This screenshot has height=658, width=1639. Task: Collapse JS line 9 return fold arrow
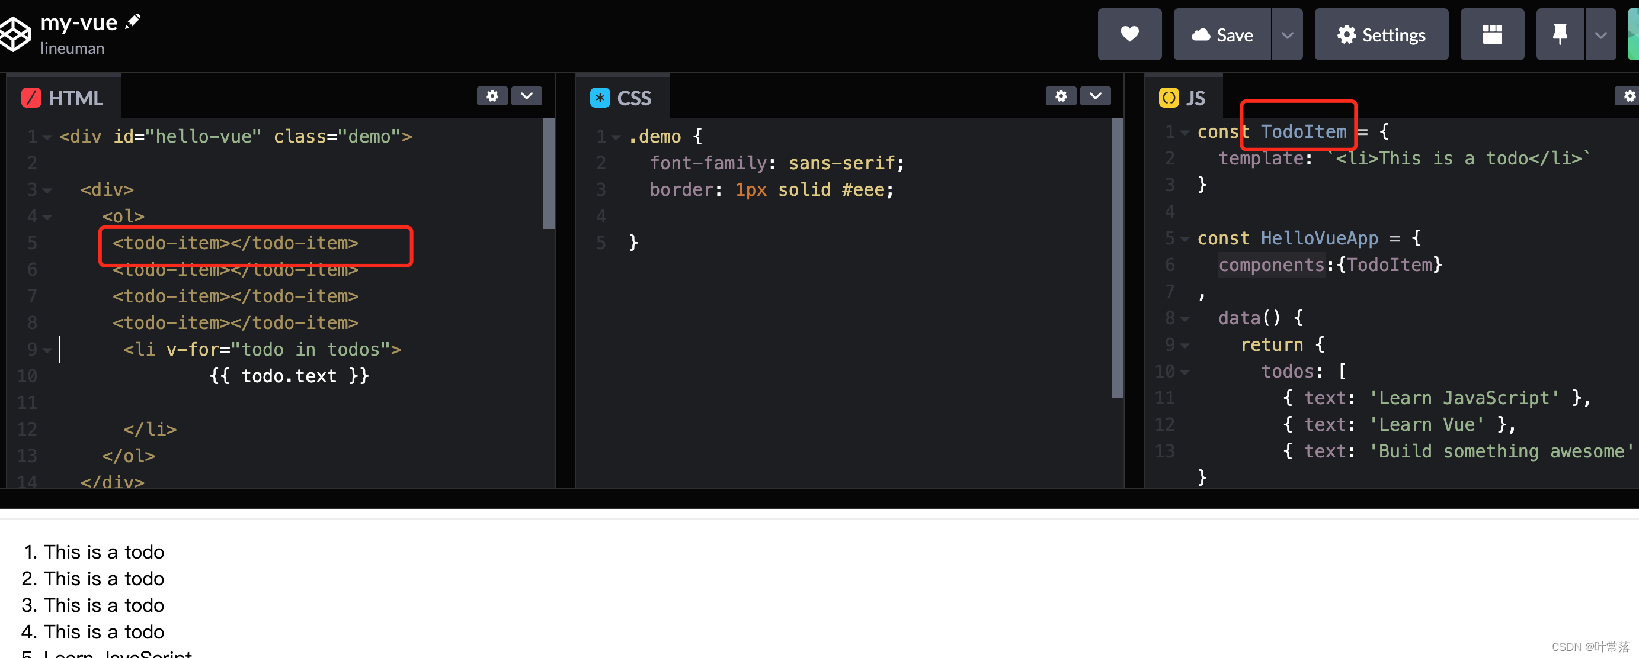tap(1184, 346)
